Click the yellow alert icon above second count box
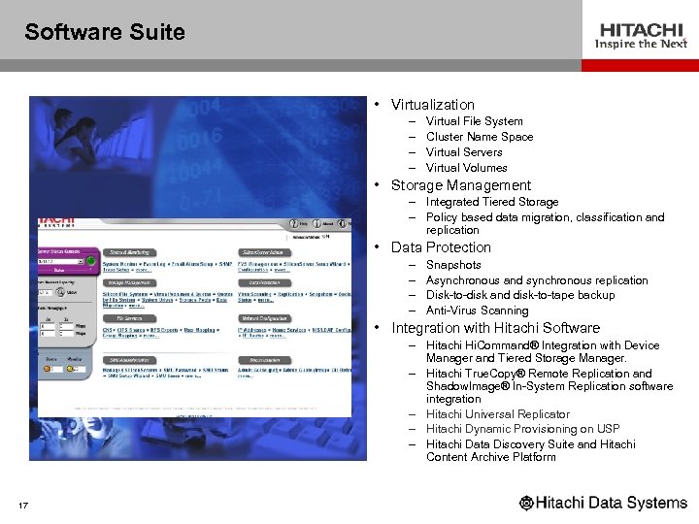 69,369
